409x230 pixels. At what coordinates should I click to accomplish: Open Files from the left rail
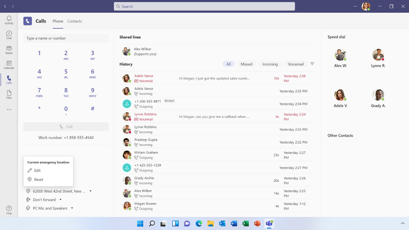9,95
